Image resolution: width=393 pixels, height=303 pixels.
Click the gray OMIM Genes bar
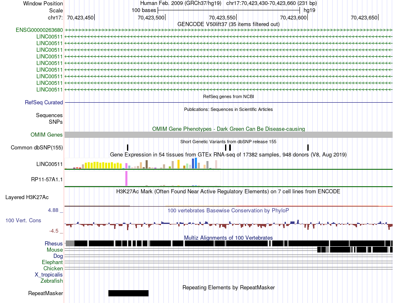228,135
